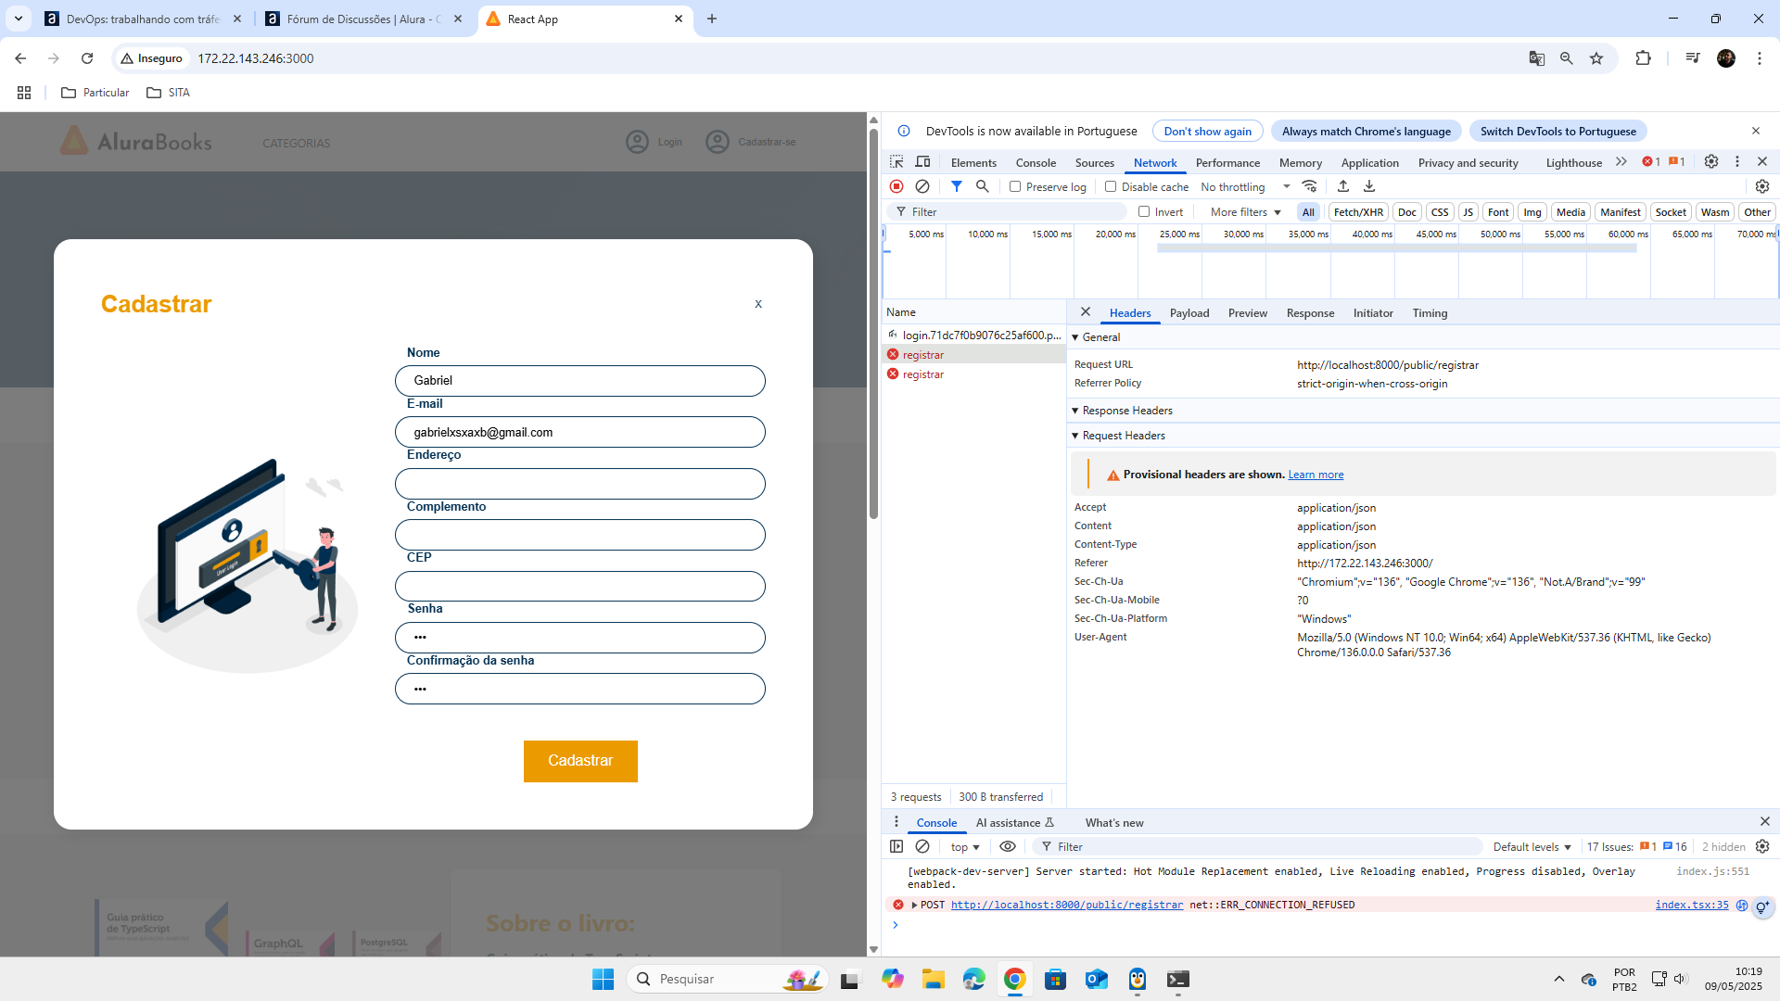Open the Chrome extensions puzzle icon
Image resolution: width=1780 pixels, height=1001 pixels.
tap(1643, 58)
